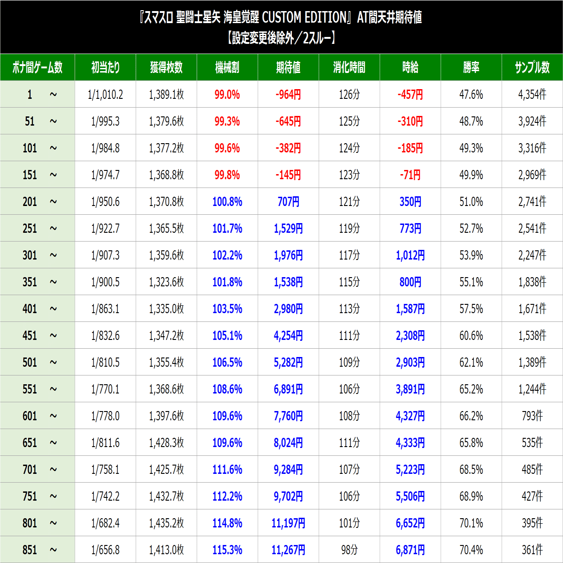563x563 pixels.
Task: Click the 1,428.3枚 coins cell
Action: click(x=166, y=443)
